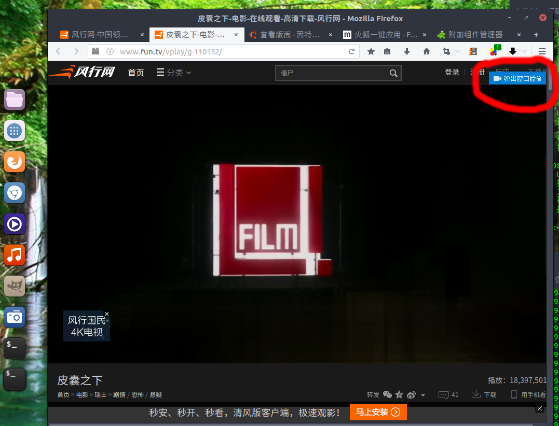Click the video player showing FILM logo

pyautogui.click(x=297, y=224)
